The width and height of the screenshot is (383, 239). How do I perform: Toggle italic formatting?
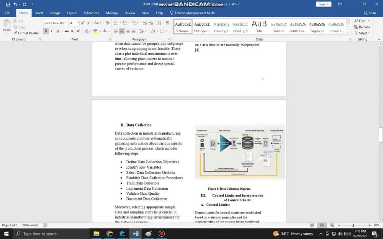(52, 31)
